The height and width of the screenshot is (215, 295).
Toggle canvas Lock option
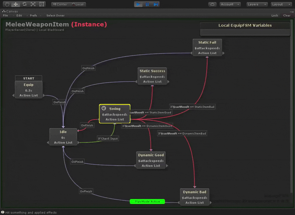click(275, 16)
